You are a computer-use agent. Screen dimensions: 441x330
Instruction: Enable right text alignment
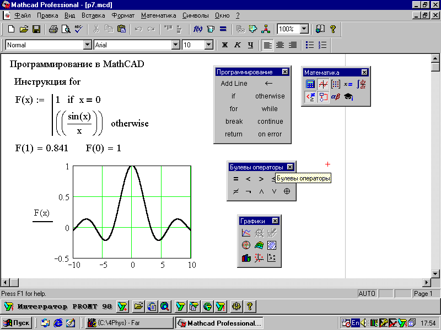point(293,45)
